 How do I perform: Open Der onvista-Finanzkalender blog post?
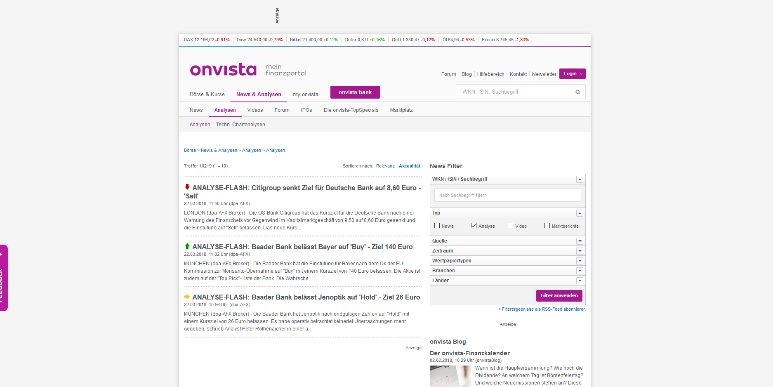470,353
